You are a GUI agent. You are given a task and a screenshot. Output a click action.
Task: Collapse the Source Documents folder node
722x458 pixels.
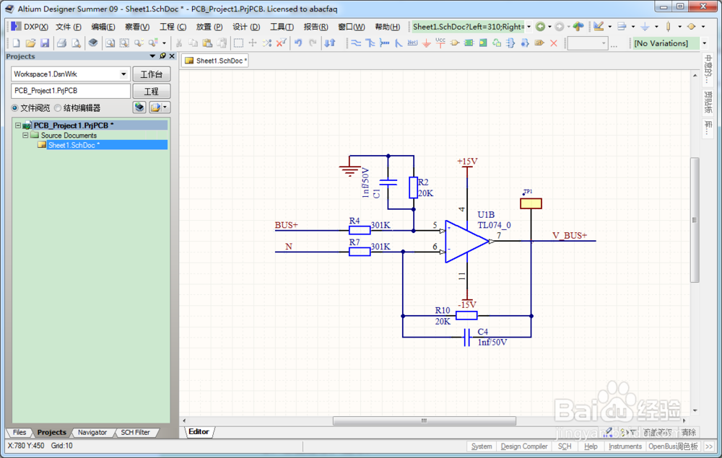pos(25,135)
